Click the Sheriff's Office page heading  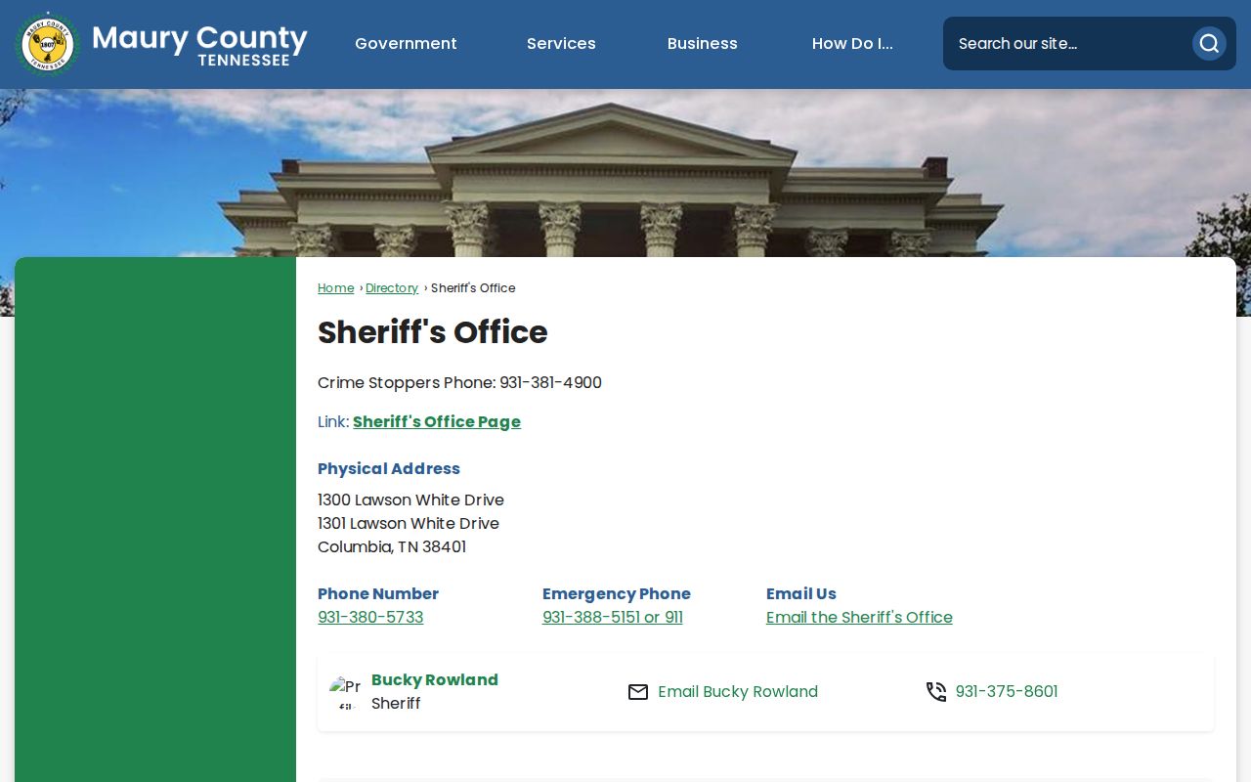pyautogui.click(x=433, y=332)
